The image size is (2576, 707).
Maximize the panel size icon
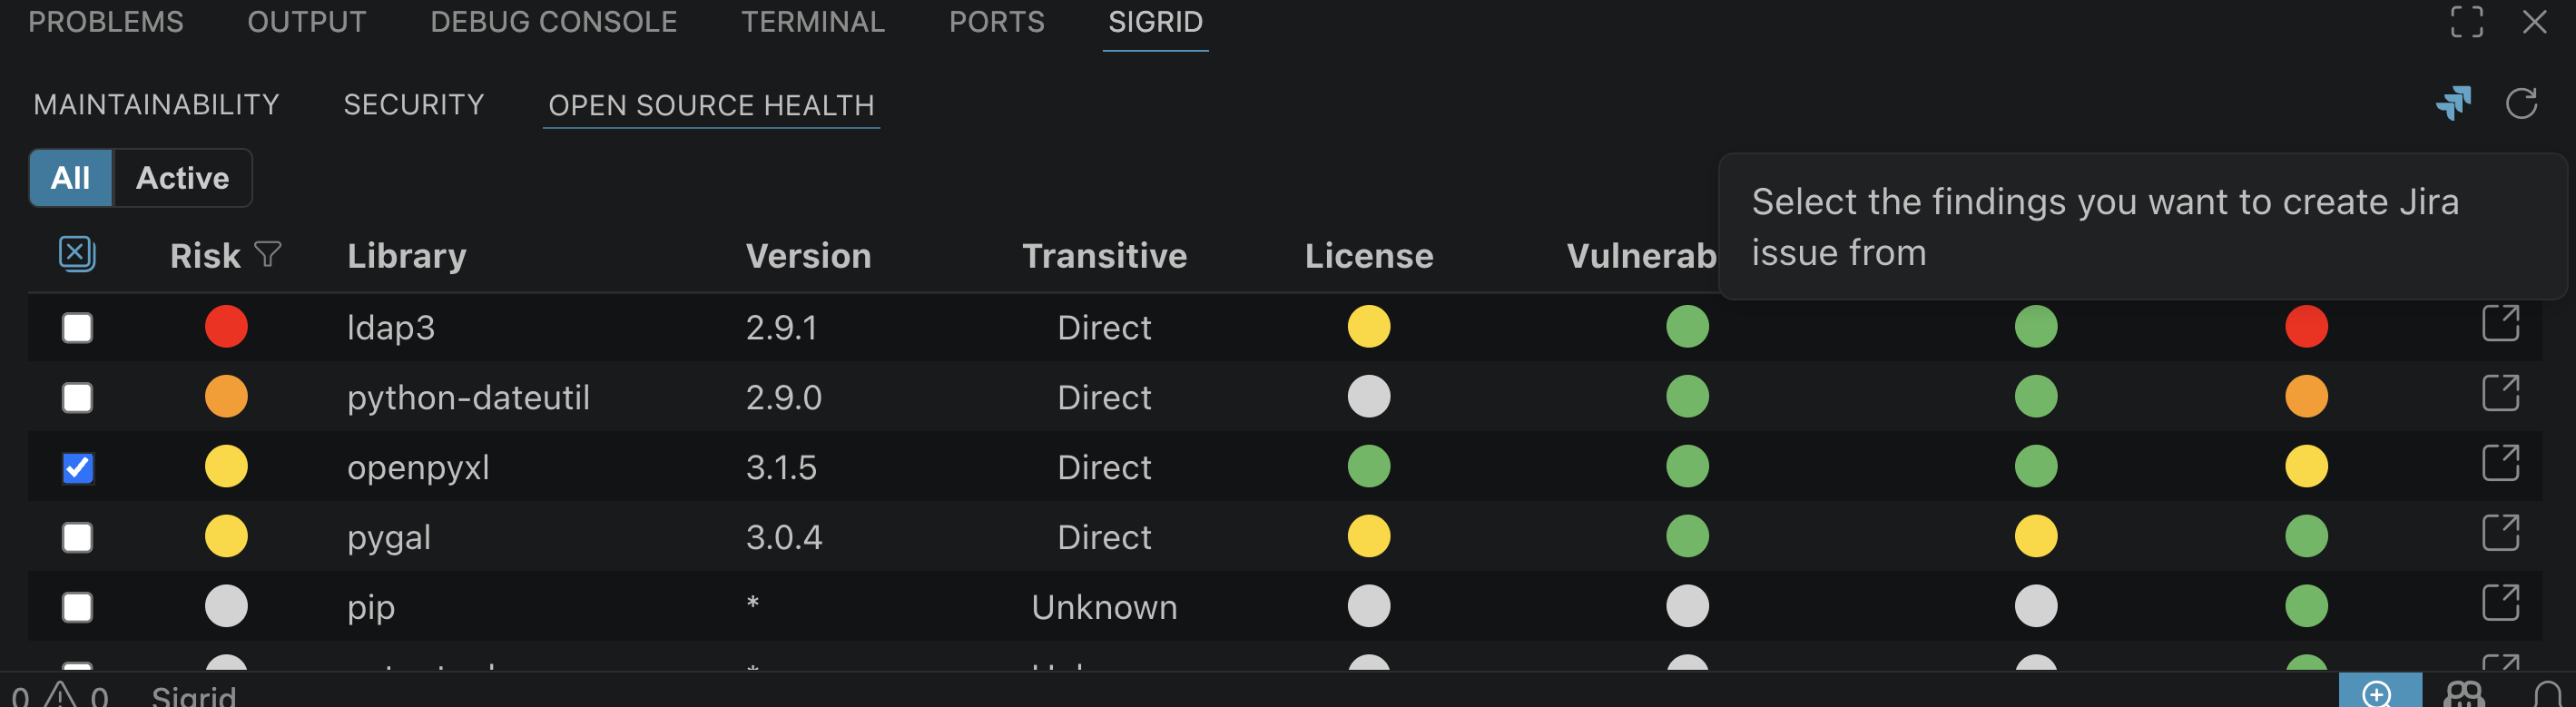(2466, 22)
